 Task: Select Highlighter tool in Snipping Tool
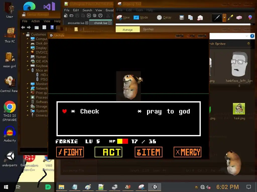(230, 17)
